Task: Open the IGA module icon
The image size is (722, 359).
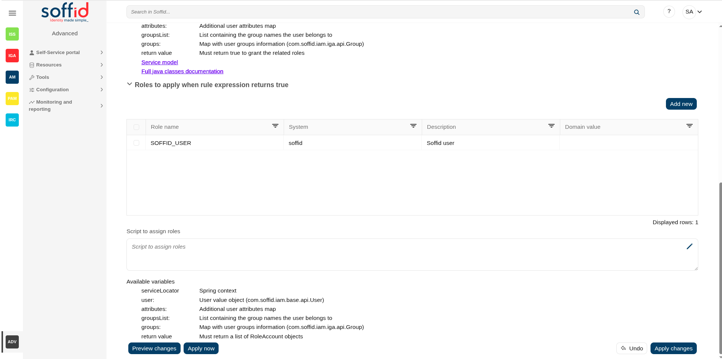Action: [12, 56]
